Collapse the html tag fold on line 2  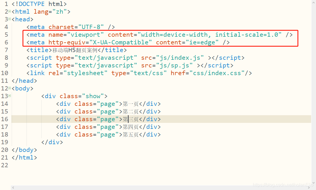[x=9, y=11]
